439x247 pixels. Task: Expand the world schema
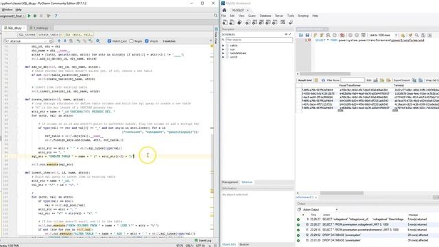[x=223, y=57]
